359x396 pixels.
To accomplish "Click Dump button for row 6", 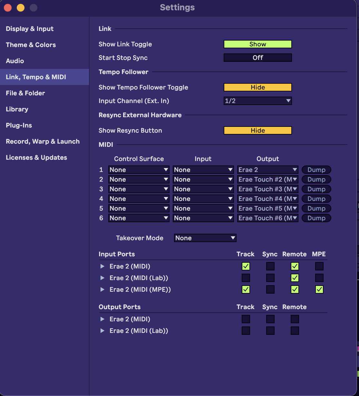I will coord(316,218).
